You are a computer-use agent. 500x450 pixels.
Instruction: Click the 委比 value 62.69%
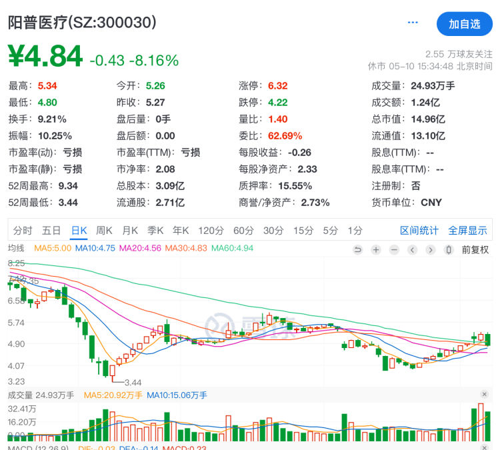point(285,136)
